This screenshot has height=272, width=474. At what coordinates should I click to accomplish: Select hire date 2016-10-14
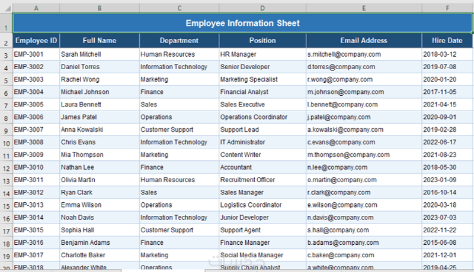tap(447, 192)
